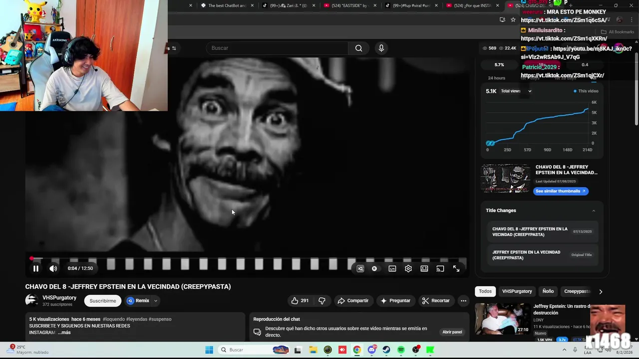Viewport: 639px width, 359px height.
Task: Open chat replay with Abrir panel
Action: coord(452,332)
